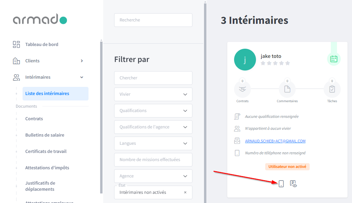
Task: Click the ARNAUD.SCHIEB+ACT@GMAIL.COM email link
Action: click(x=275, y=141)
